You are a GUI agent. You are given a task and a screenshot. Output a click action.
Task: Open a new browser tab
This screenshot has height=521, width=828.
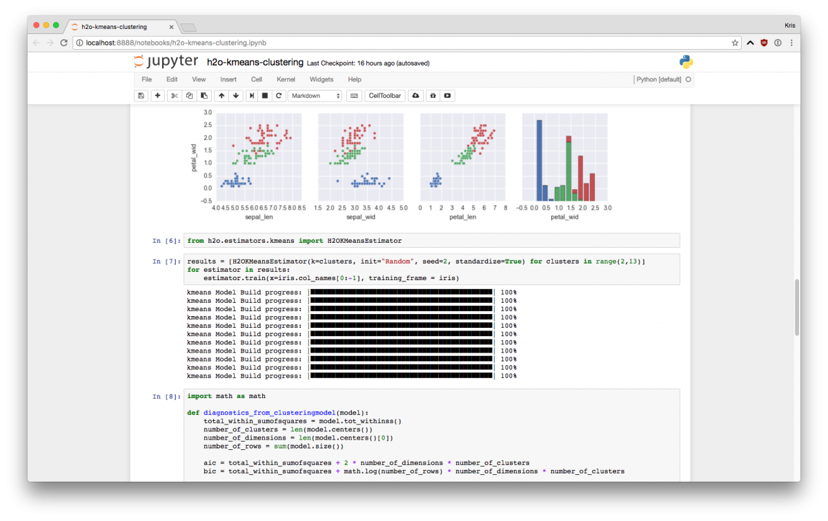188,27
